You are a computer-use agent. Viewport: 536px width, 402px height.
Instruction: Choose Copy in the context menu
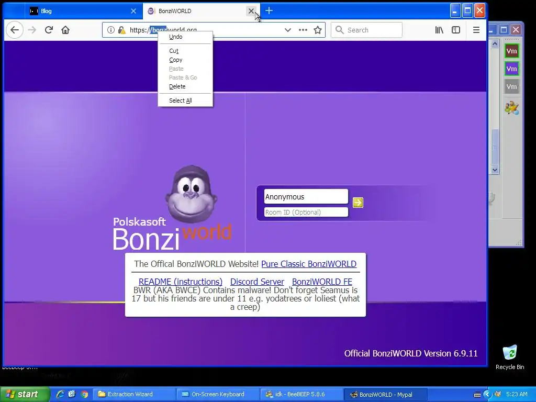tap(185, 60)
